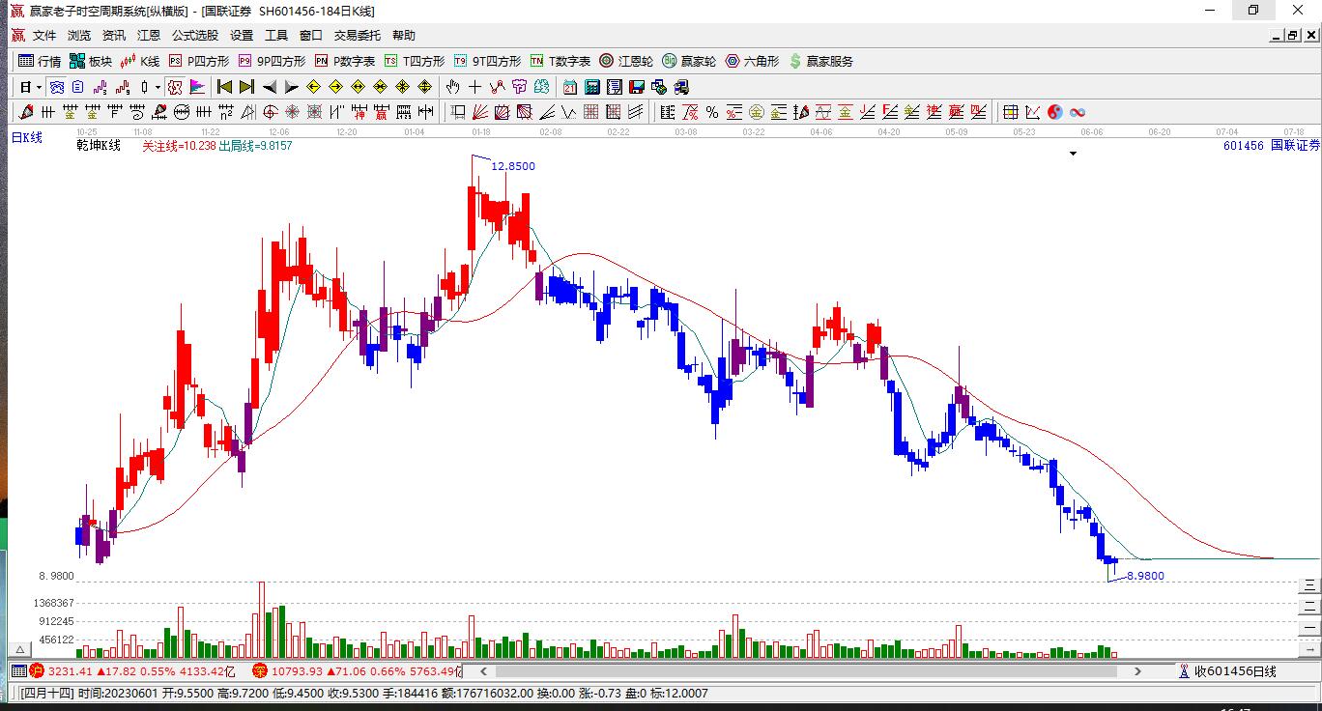Click the floppy disk save icon
Screen dimensions: 1322x711
(637, 87)
